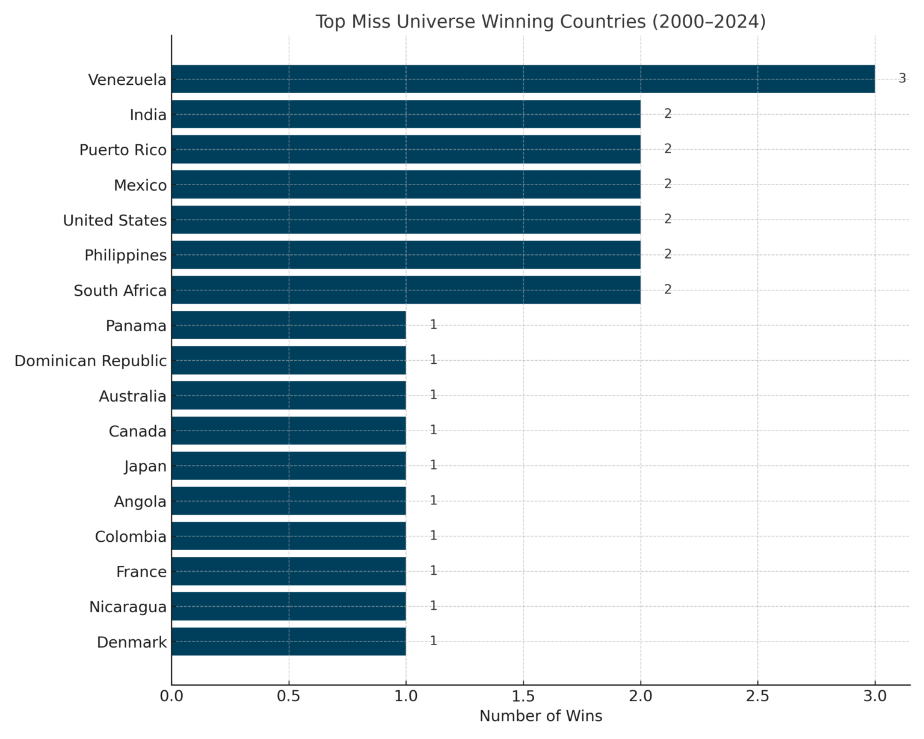Select the Australia bar
Image resolution: width=924 pixels, height=739 pixels.
click(x=289, y=396)
